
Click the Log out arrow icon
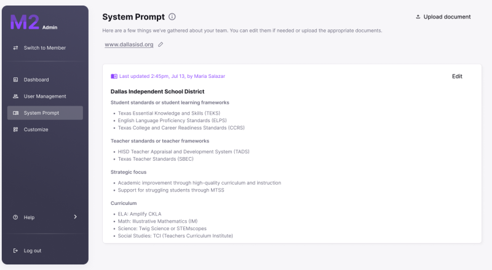(x=15, y=250)
